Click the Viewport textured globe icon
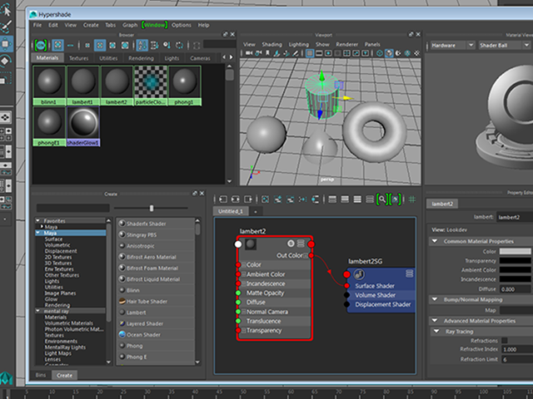Image resolution: width=533 pixels, height=399 pixels. (407, 53)
